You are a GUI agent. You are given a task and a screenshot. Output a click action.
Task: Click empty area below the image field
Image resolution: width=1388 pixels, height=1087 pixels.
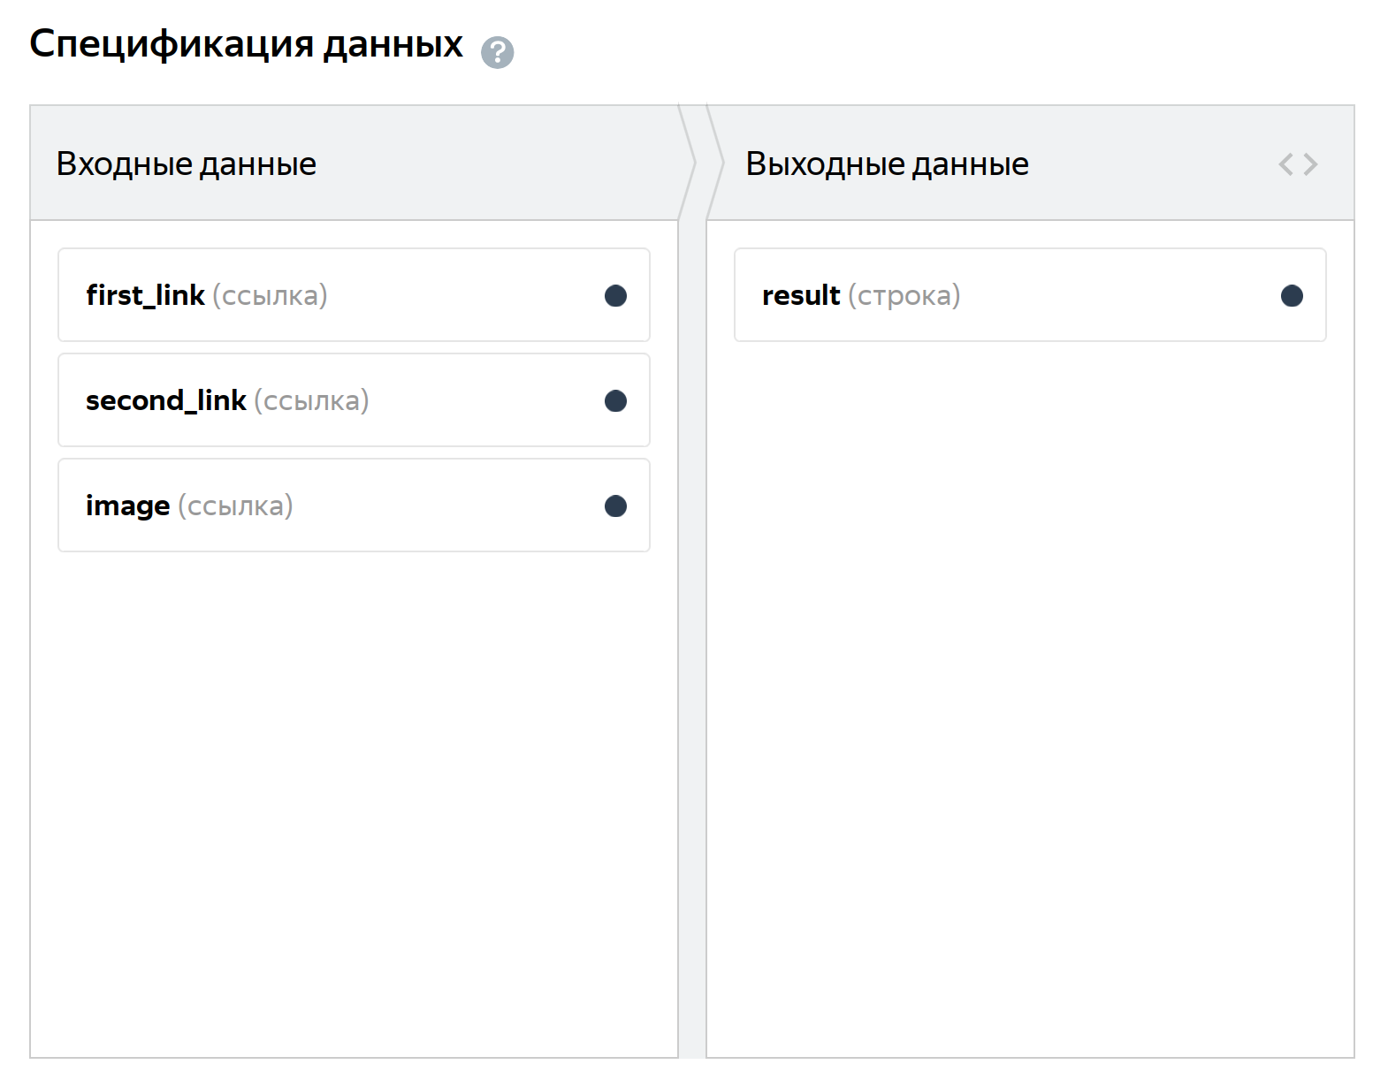tap(354, 795)
